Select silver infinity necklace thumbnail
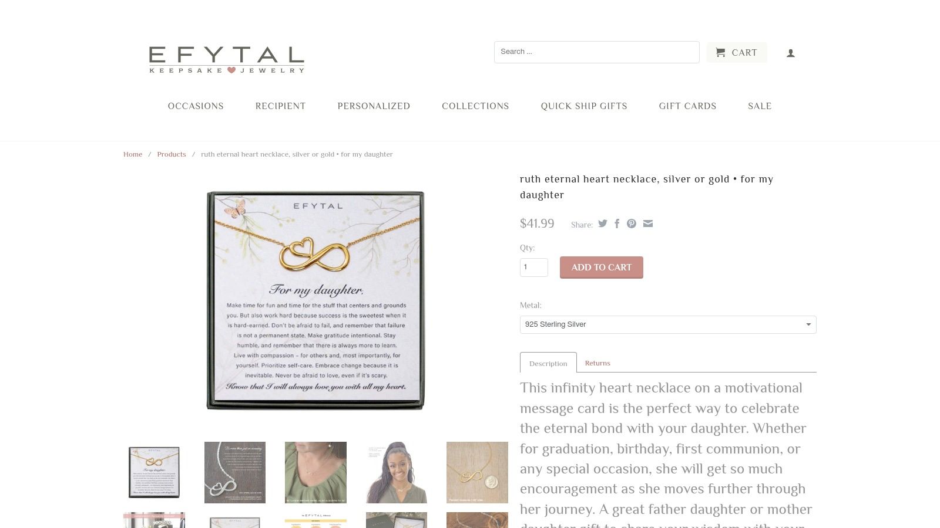The width and height of the screenshot is (940, 528). [235, 472]
